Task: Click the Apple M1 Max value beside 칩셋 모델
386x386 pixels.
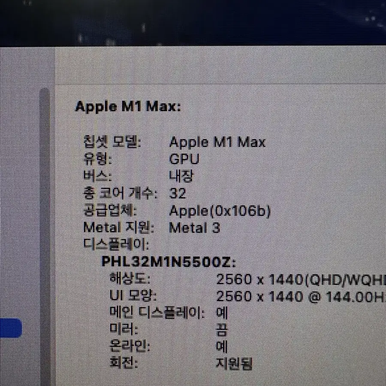Action: click(x=217, y=142)
